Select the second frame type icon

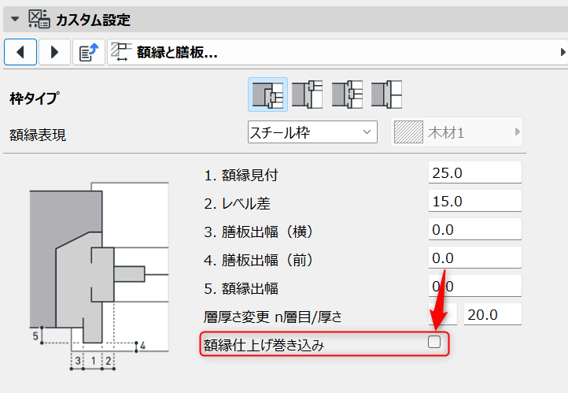coord(307,95)
